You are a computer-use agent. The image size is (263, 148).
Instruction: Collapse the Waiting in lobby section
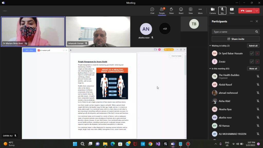pyautogui.click(x=210, y=46)
